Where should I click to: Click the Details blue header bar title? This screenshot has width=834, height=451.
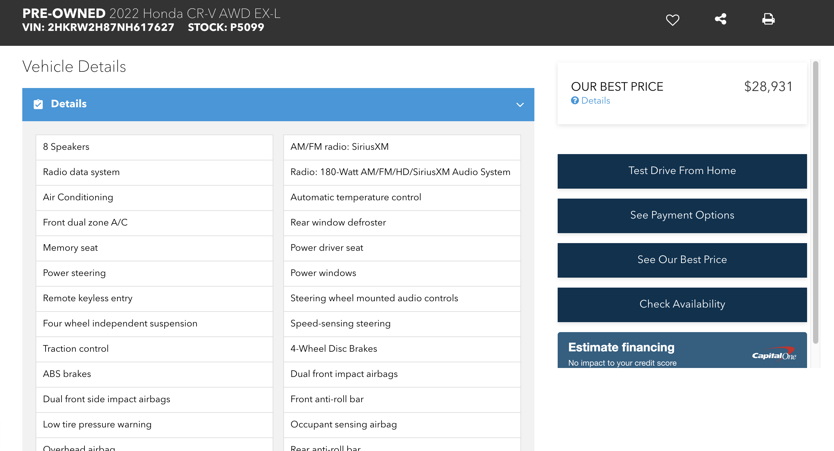click(69, 104)
